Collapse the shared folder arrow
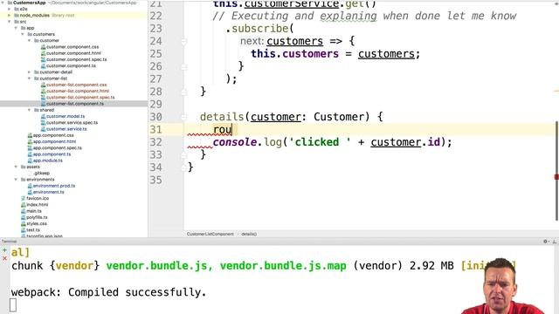The height and width of the screenshot is (314, 559). coord(29,110)
